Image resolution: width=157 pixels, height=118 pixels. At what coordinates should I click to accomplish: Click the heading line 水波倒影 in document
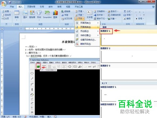pos(68,42)
